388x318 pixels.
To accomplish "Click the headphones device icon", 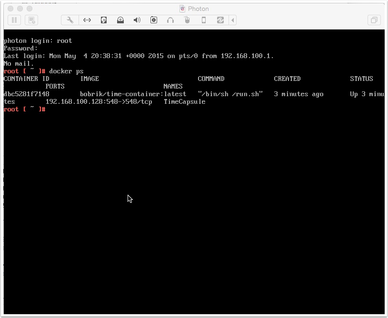I will click(170, 20).
